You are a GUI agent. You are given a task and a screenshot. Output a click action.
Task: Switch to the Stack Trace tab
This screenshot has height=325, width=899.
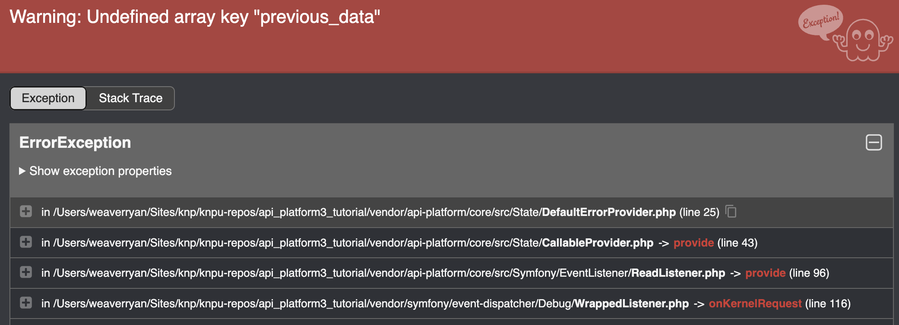pyautogui.click(x=130, y=98)
